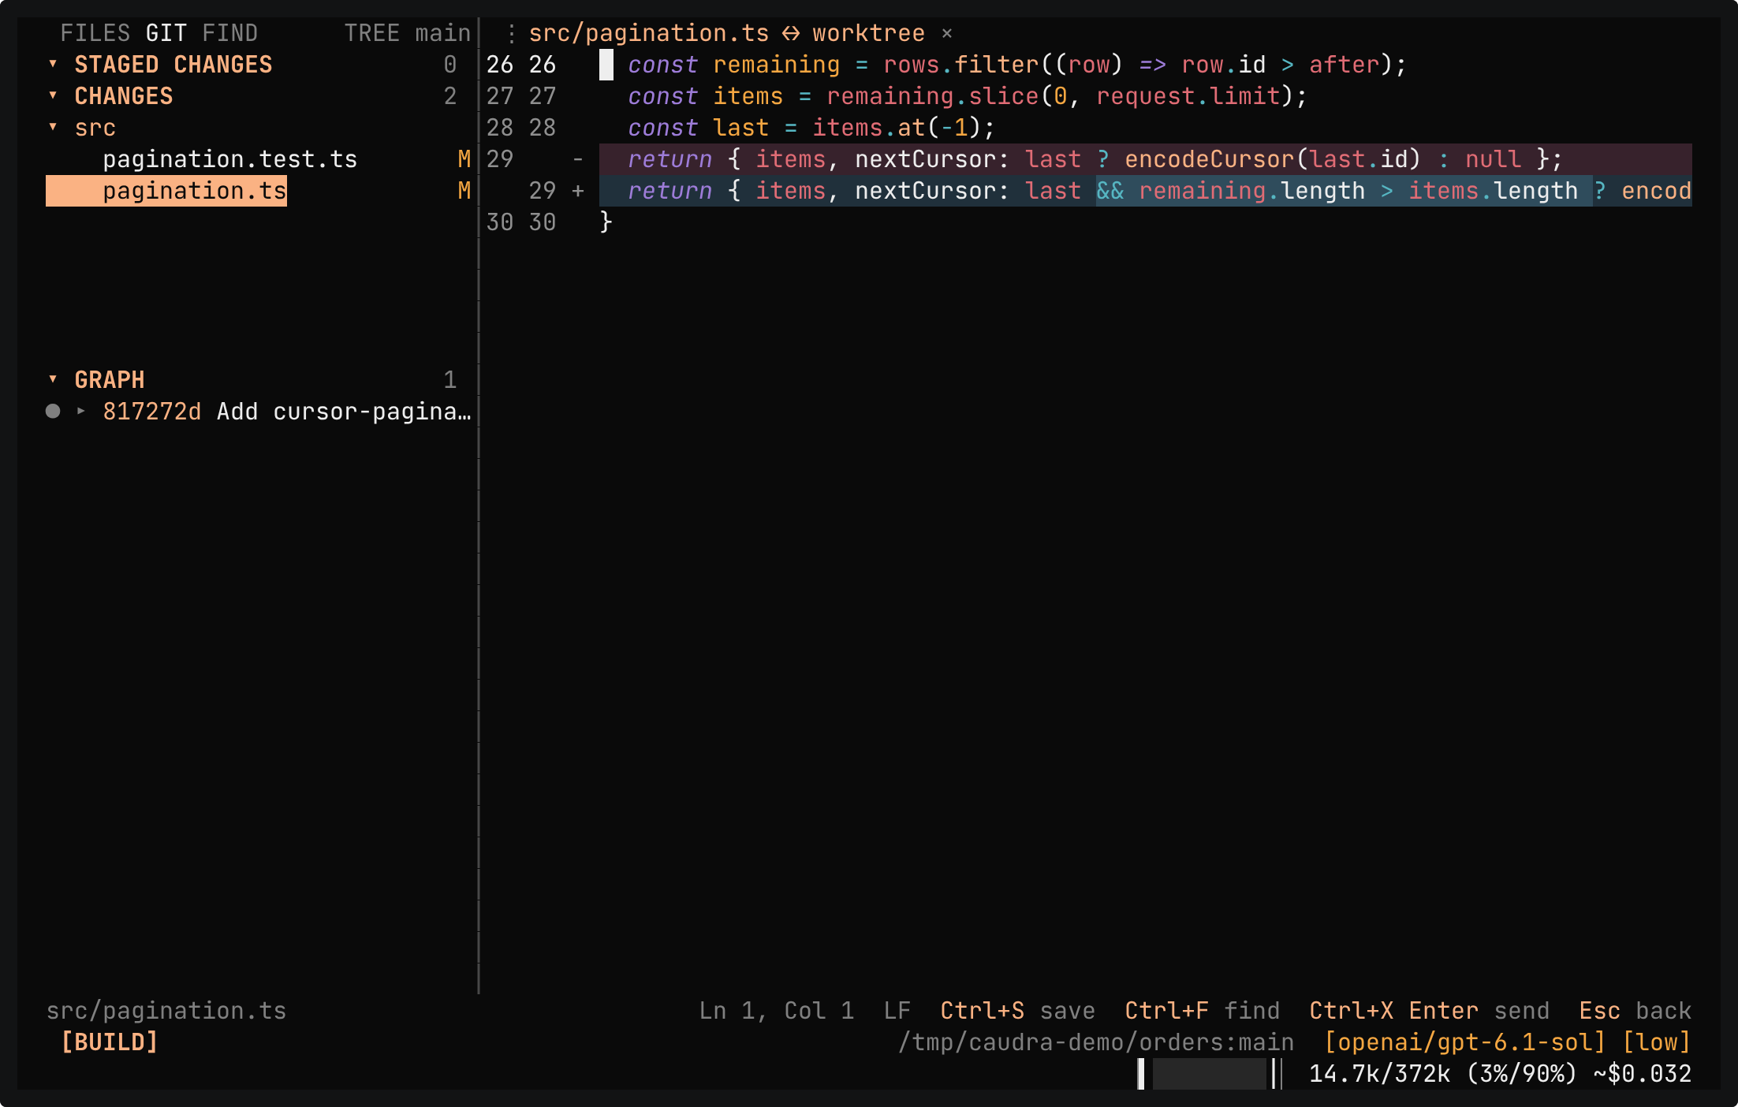Viewport: 1738px width, 1107px height.
Task: Collapse the CHANGES section arrow
Action: pos(53,95)
